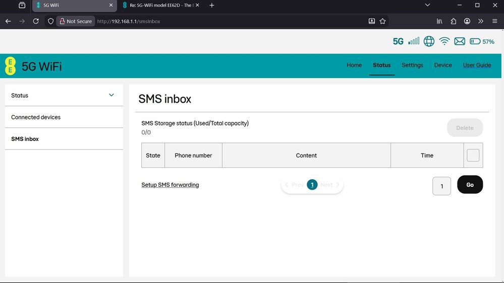Click the browser forward arrow
This screenshot has height=283, width=504.
(x=22, y=21)
